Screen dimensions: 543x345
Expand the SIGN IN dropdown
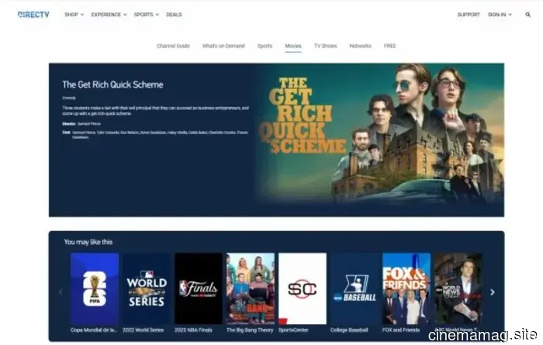click(x=500, y=15)
